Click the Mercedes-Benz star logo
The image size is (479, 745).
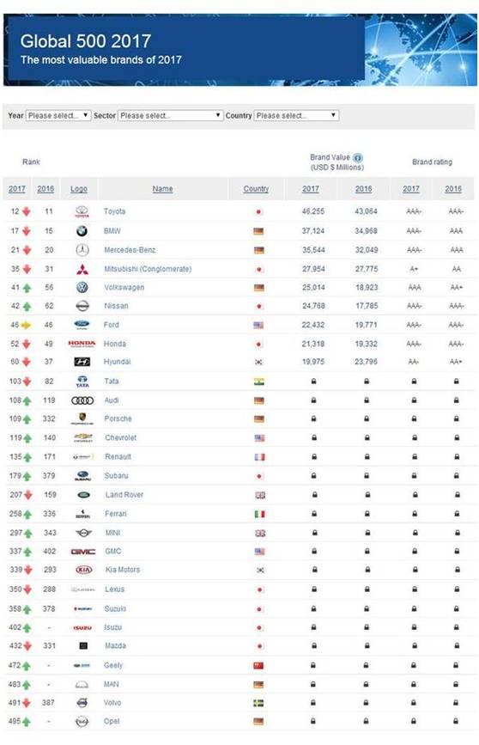pyautogui.click(x=82, y=250)
